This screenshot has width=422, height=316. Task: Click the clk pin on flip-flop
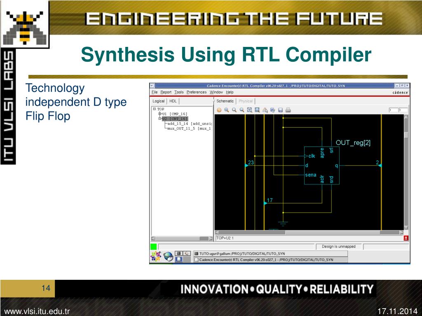point(312,156)
